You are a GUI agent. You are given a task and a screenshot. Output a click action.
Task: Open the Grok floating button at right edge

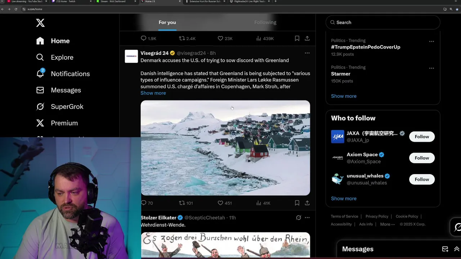456,227
